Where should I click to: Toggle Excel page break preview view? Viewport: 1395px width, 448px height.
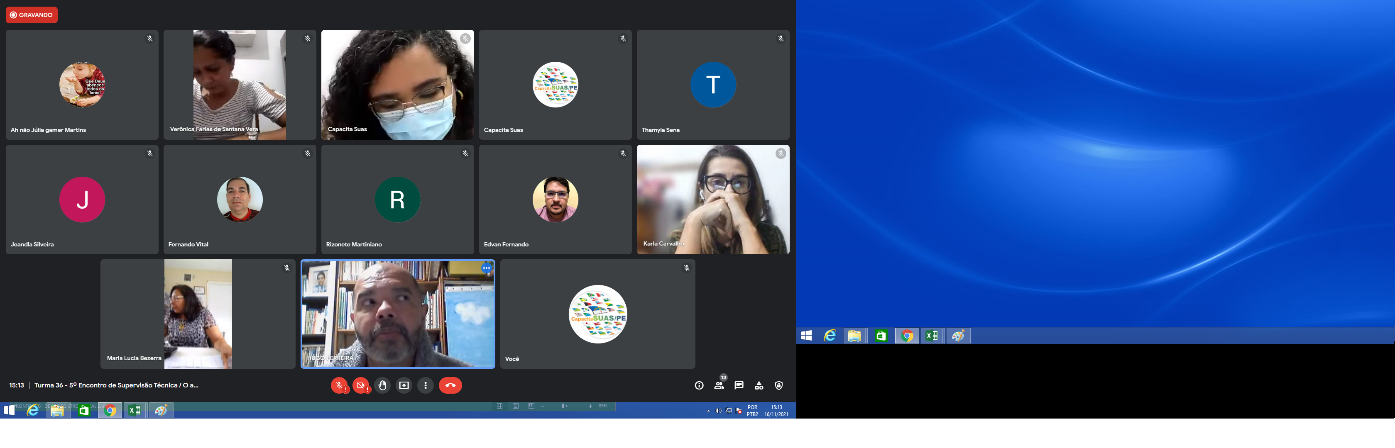(x=531, y=406)
